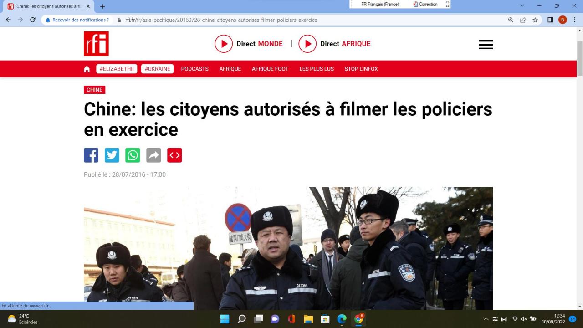Select Afrique Foot in navigation bar
This screenshot has height=328, width=583.
(x=270, y=69)
